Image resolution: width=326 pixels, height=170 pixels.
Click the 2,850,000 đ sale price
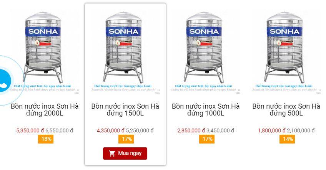(x=191, y=130)
